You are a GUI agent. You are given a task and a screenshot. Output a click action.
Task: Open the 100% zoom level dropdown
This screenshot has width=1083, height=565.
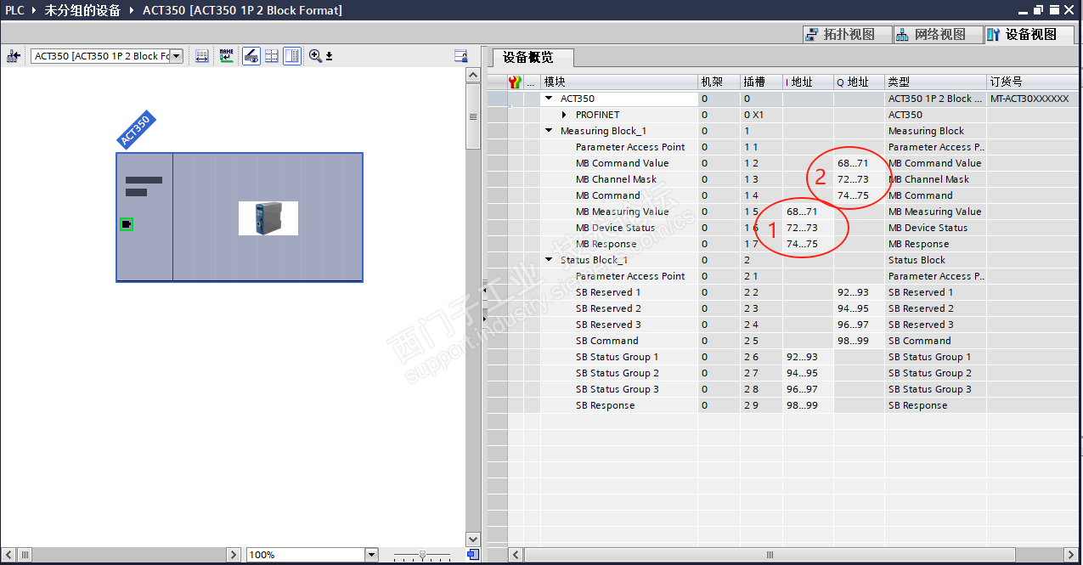(371, 555)
